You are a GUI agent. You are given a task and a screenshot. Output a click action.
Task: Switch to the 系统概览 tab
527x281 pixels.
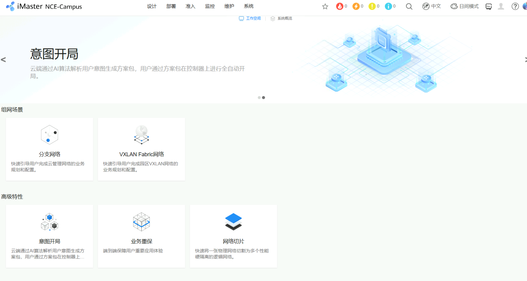281,19
